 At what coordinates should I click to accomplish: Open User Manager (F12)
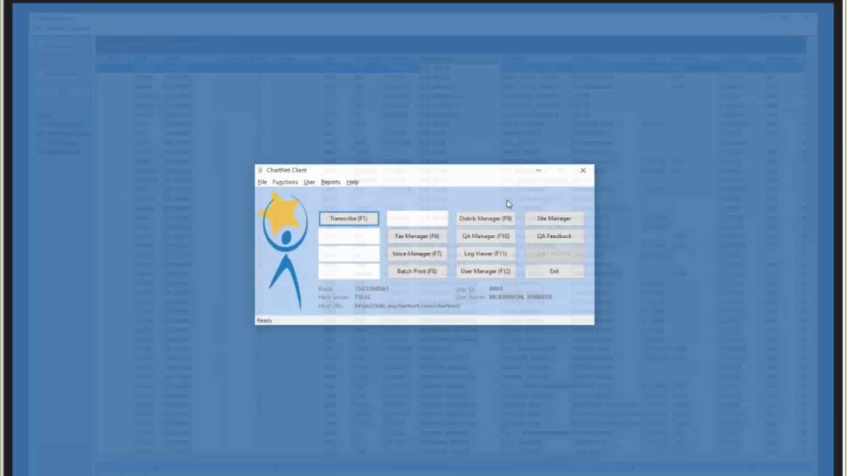coord(485,271)
